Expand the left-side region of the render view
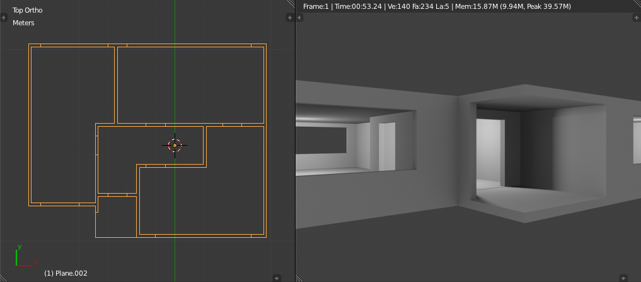 [x=299, y=18]
